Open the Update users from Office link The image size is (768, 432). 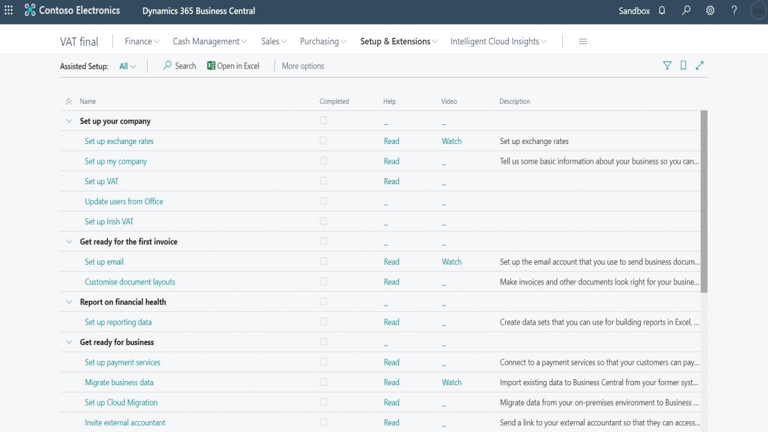(124, 202)
